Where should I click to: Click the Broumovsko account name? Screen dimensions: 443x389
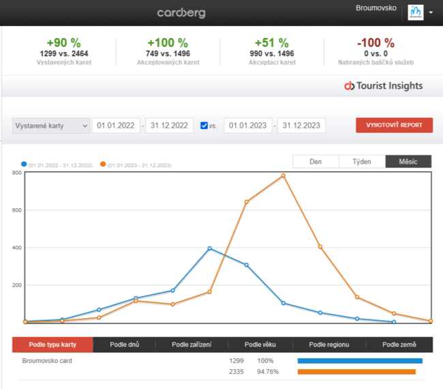coord(376,8)
